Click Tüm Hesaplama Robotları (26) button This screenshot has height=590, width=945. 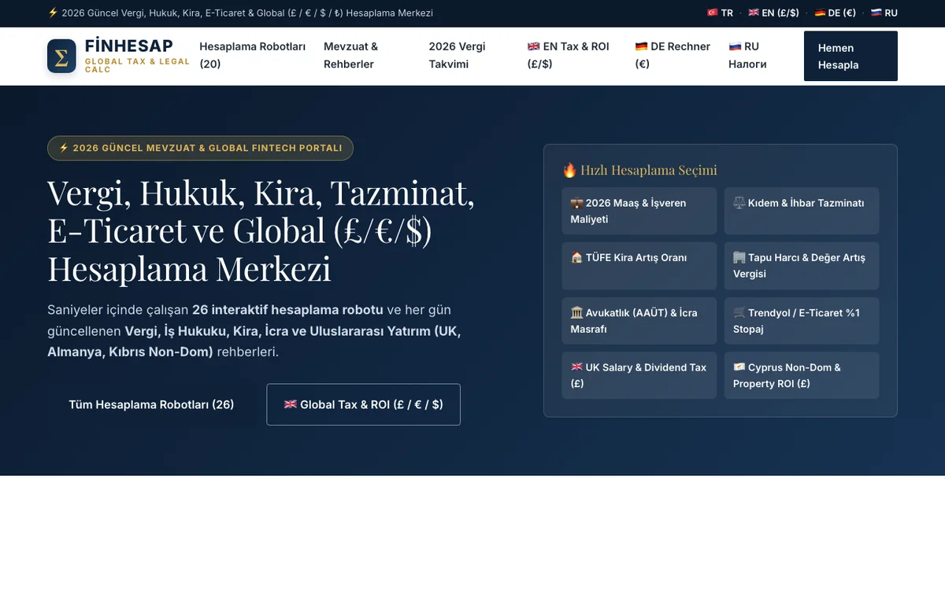151,404
